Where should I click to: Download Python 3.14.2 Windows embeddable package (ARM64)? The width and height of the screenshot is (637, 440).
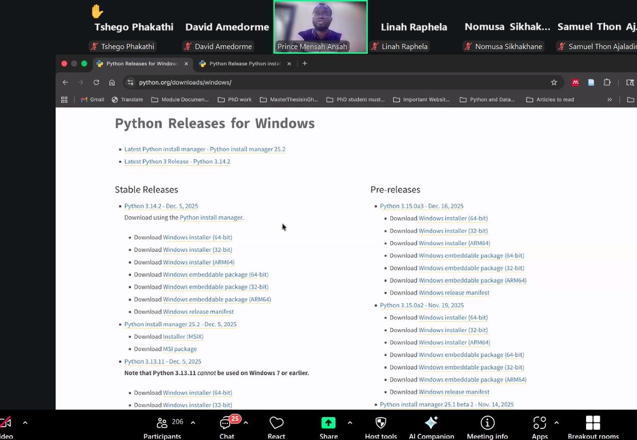(217, 299)
